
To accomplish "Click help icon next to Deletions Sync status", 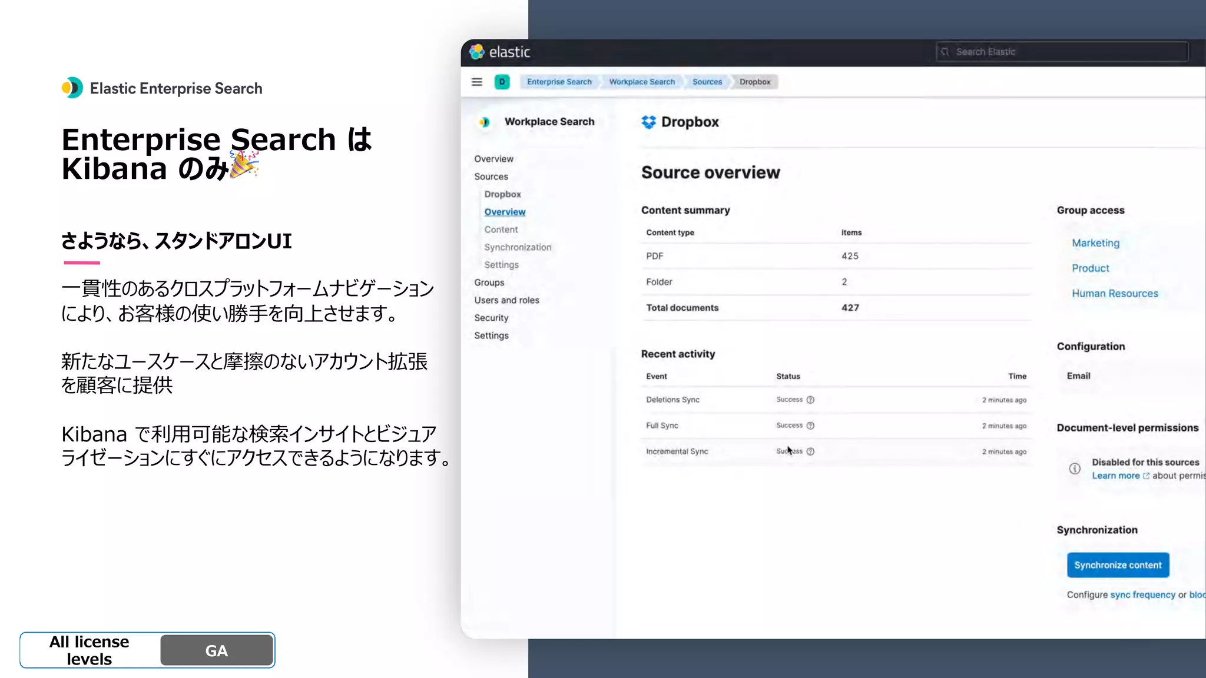I will pyautogui.click(x=810, y=400).
